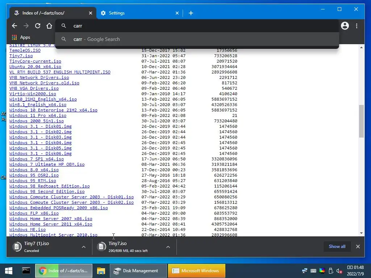The width and height of the screenshot is (371, 278).
Task: Download Ubuntu_20.04_x64.iso
Action: click(x=35, y=67)
